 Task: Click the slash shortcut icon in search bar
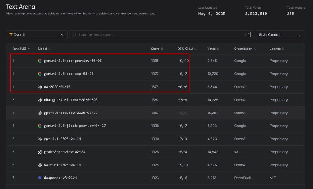coord(248,35)
